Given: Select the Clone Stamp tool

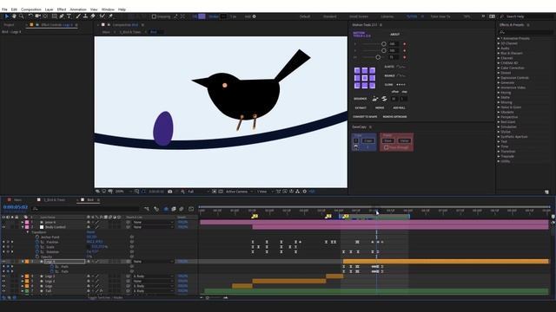Looking at the screenshot, I should (x=85, y=16).
